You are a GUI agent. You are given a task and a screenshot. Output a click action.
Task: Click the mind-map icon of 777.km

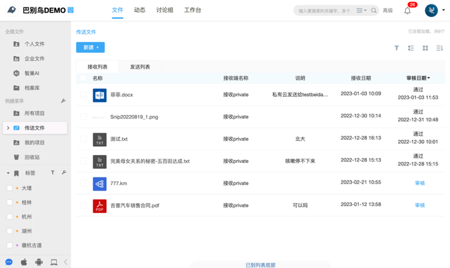pyautogui.click(x=99, y=184)
